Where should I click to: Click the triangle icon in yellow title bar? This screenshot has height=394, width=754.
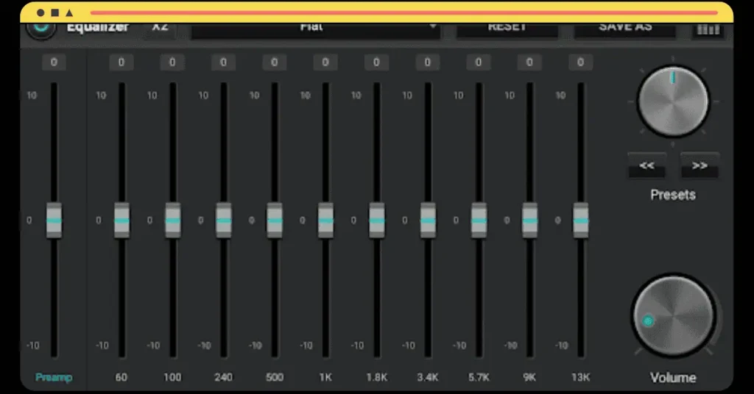(x=69, y=13)
